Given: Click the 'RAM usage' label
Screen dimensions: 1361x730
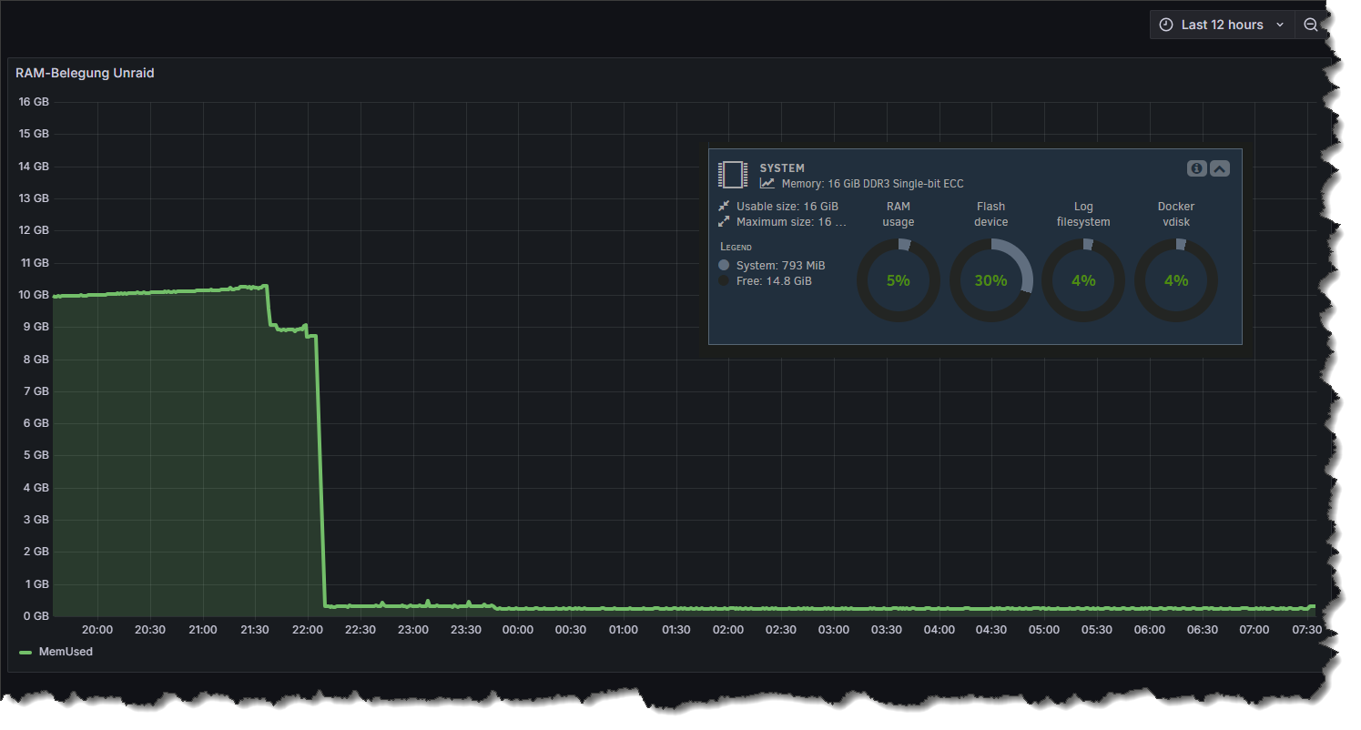Looking at the screenshot, I should click(899, 214).
